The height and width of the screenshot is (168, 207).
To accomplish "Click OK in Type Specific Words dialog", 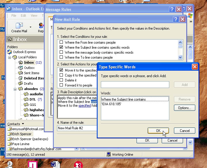I will click(x=158, y=131).
